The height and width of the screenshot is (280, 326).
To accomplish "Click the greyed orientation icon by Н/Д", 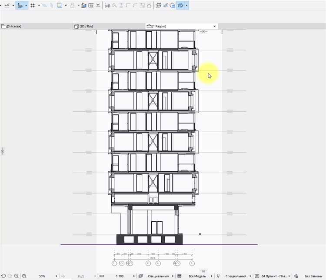I will click(x=63, y=276).
